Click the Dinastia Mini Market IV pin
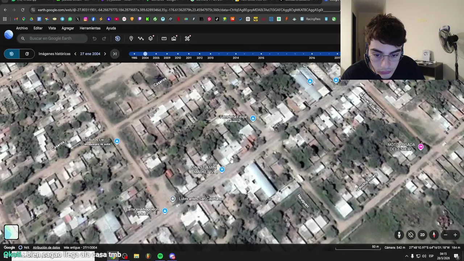 222,169
